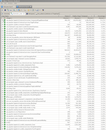Image resolution: width=106 pixels, height=130 pixels.
Task: Click the magnifier search toolbar icon
Action: pyautogui.click(x=24, y=10)
